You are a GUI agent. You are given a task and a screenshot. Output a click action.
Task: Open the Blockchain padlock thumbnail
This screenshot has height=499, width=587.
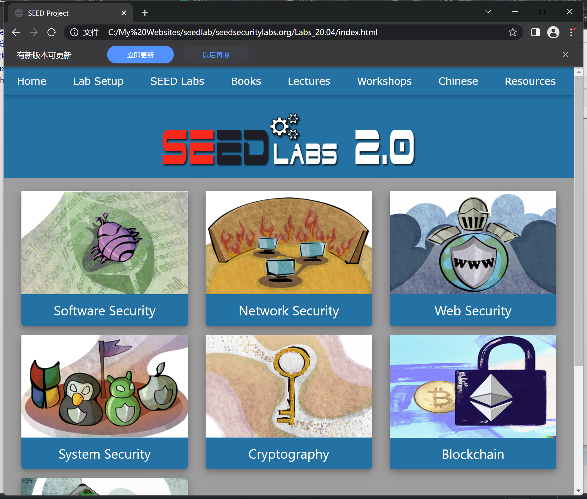click(473, 386)
